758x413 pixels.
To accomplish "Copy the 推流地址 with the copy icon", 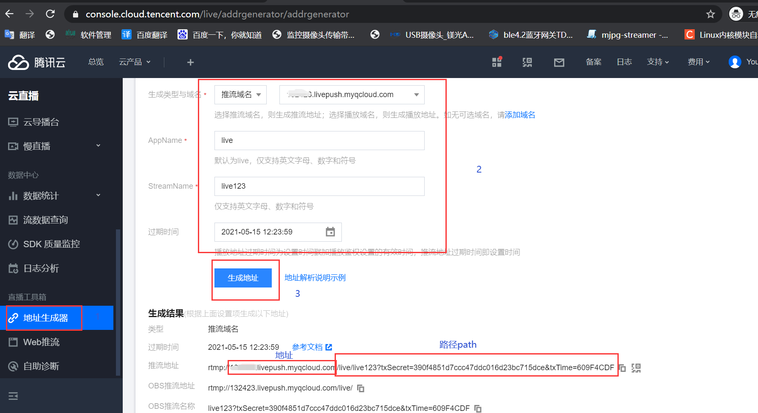I will [x=622, y=368].
